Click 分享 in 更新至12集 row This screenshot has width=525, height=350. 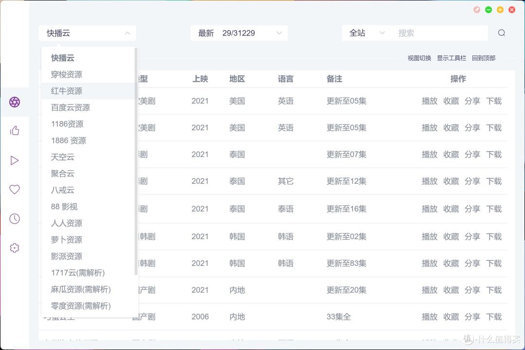(472, 181)
